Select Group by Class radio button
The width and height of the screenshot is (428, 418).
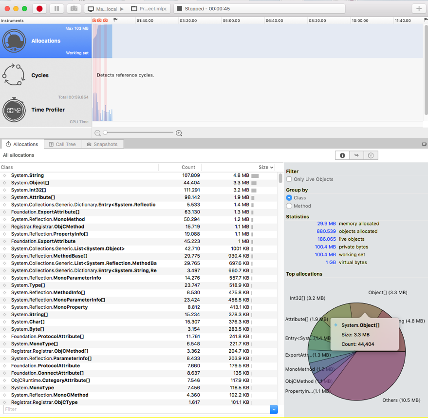pyautogui.click(x=289, y=198)
